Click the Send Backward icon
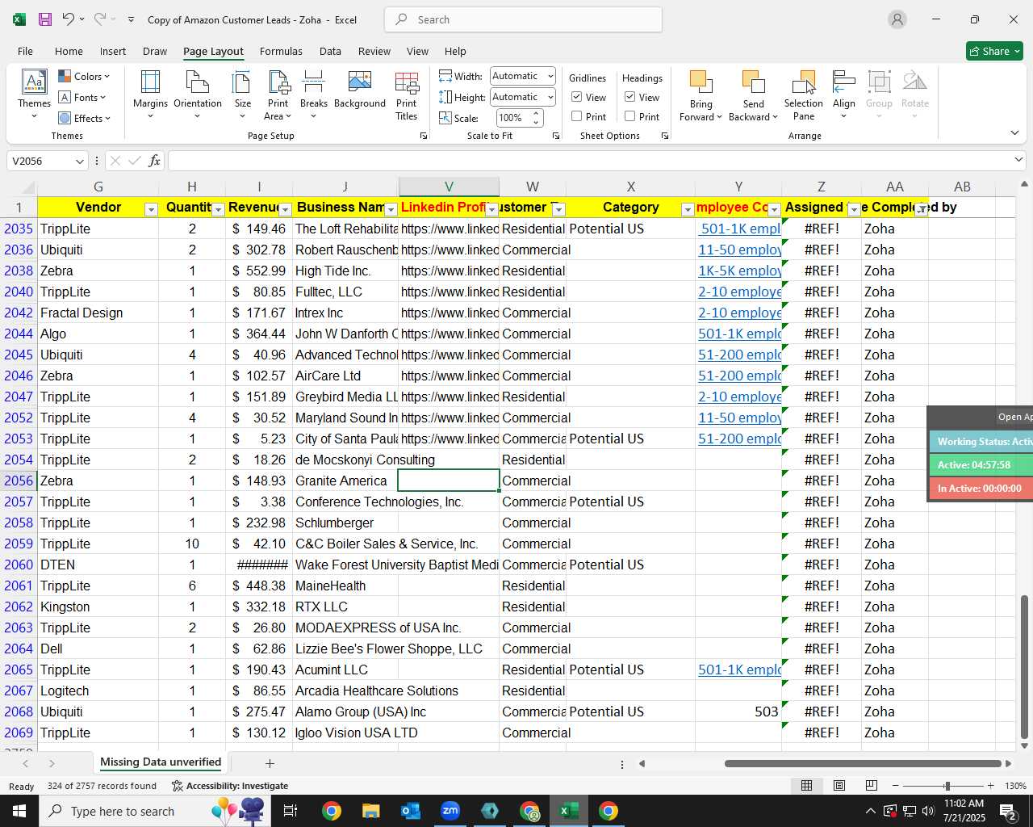Screen dimensions: 1033x827 753,82
